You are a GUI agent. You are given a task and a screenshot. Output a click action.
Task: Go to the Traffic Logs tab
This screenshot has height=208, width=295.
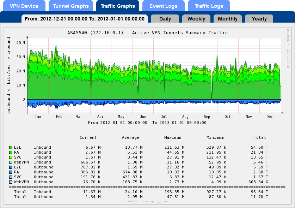click(209, 6)
